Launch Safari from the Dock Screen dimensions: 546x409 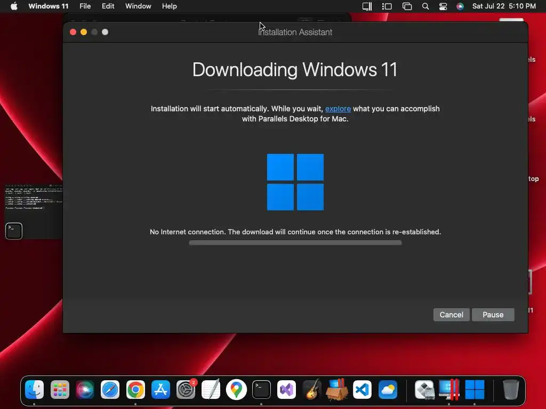(110, 389)
